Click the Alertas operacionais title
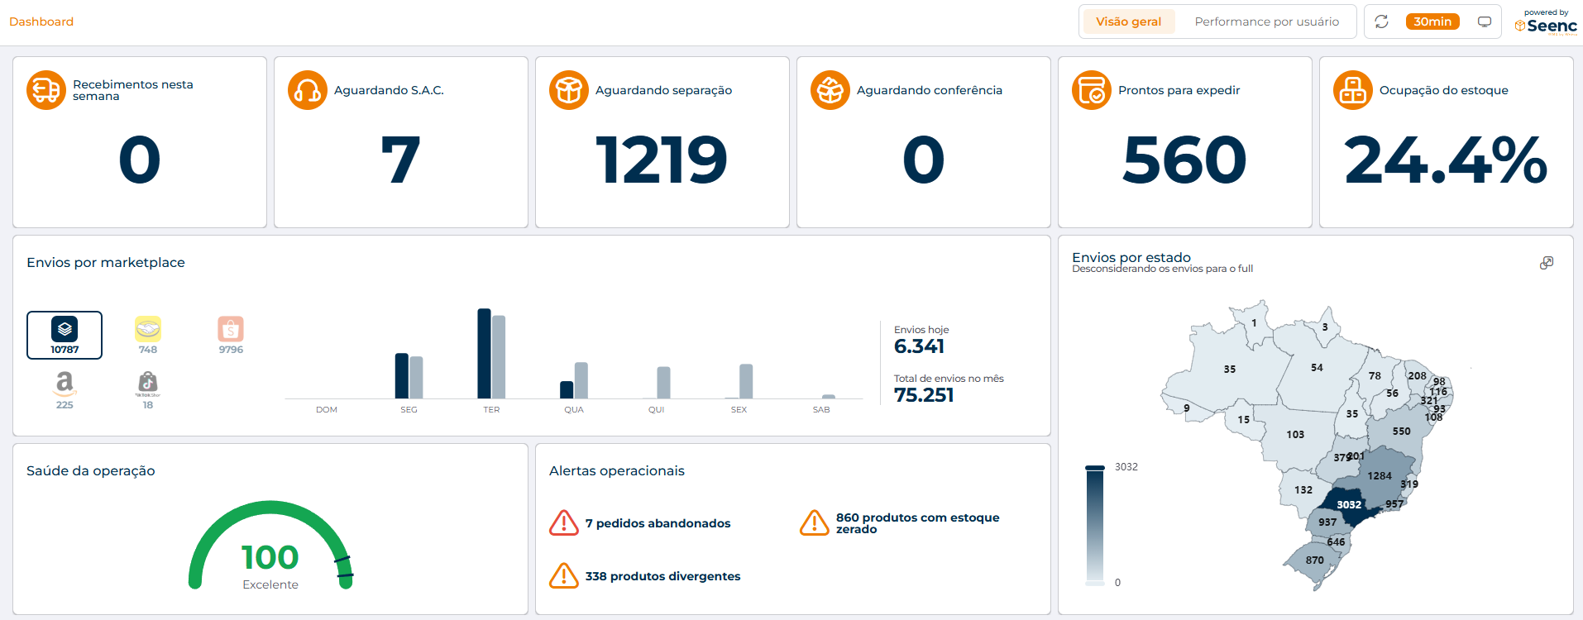 click(617, 470)
